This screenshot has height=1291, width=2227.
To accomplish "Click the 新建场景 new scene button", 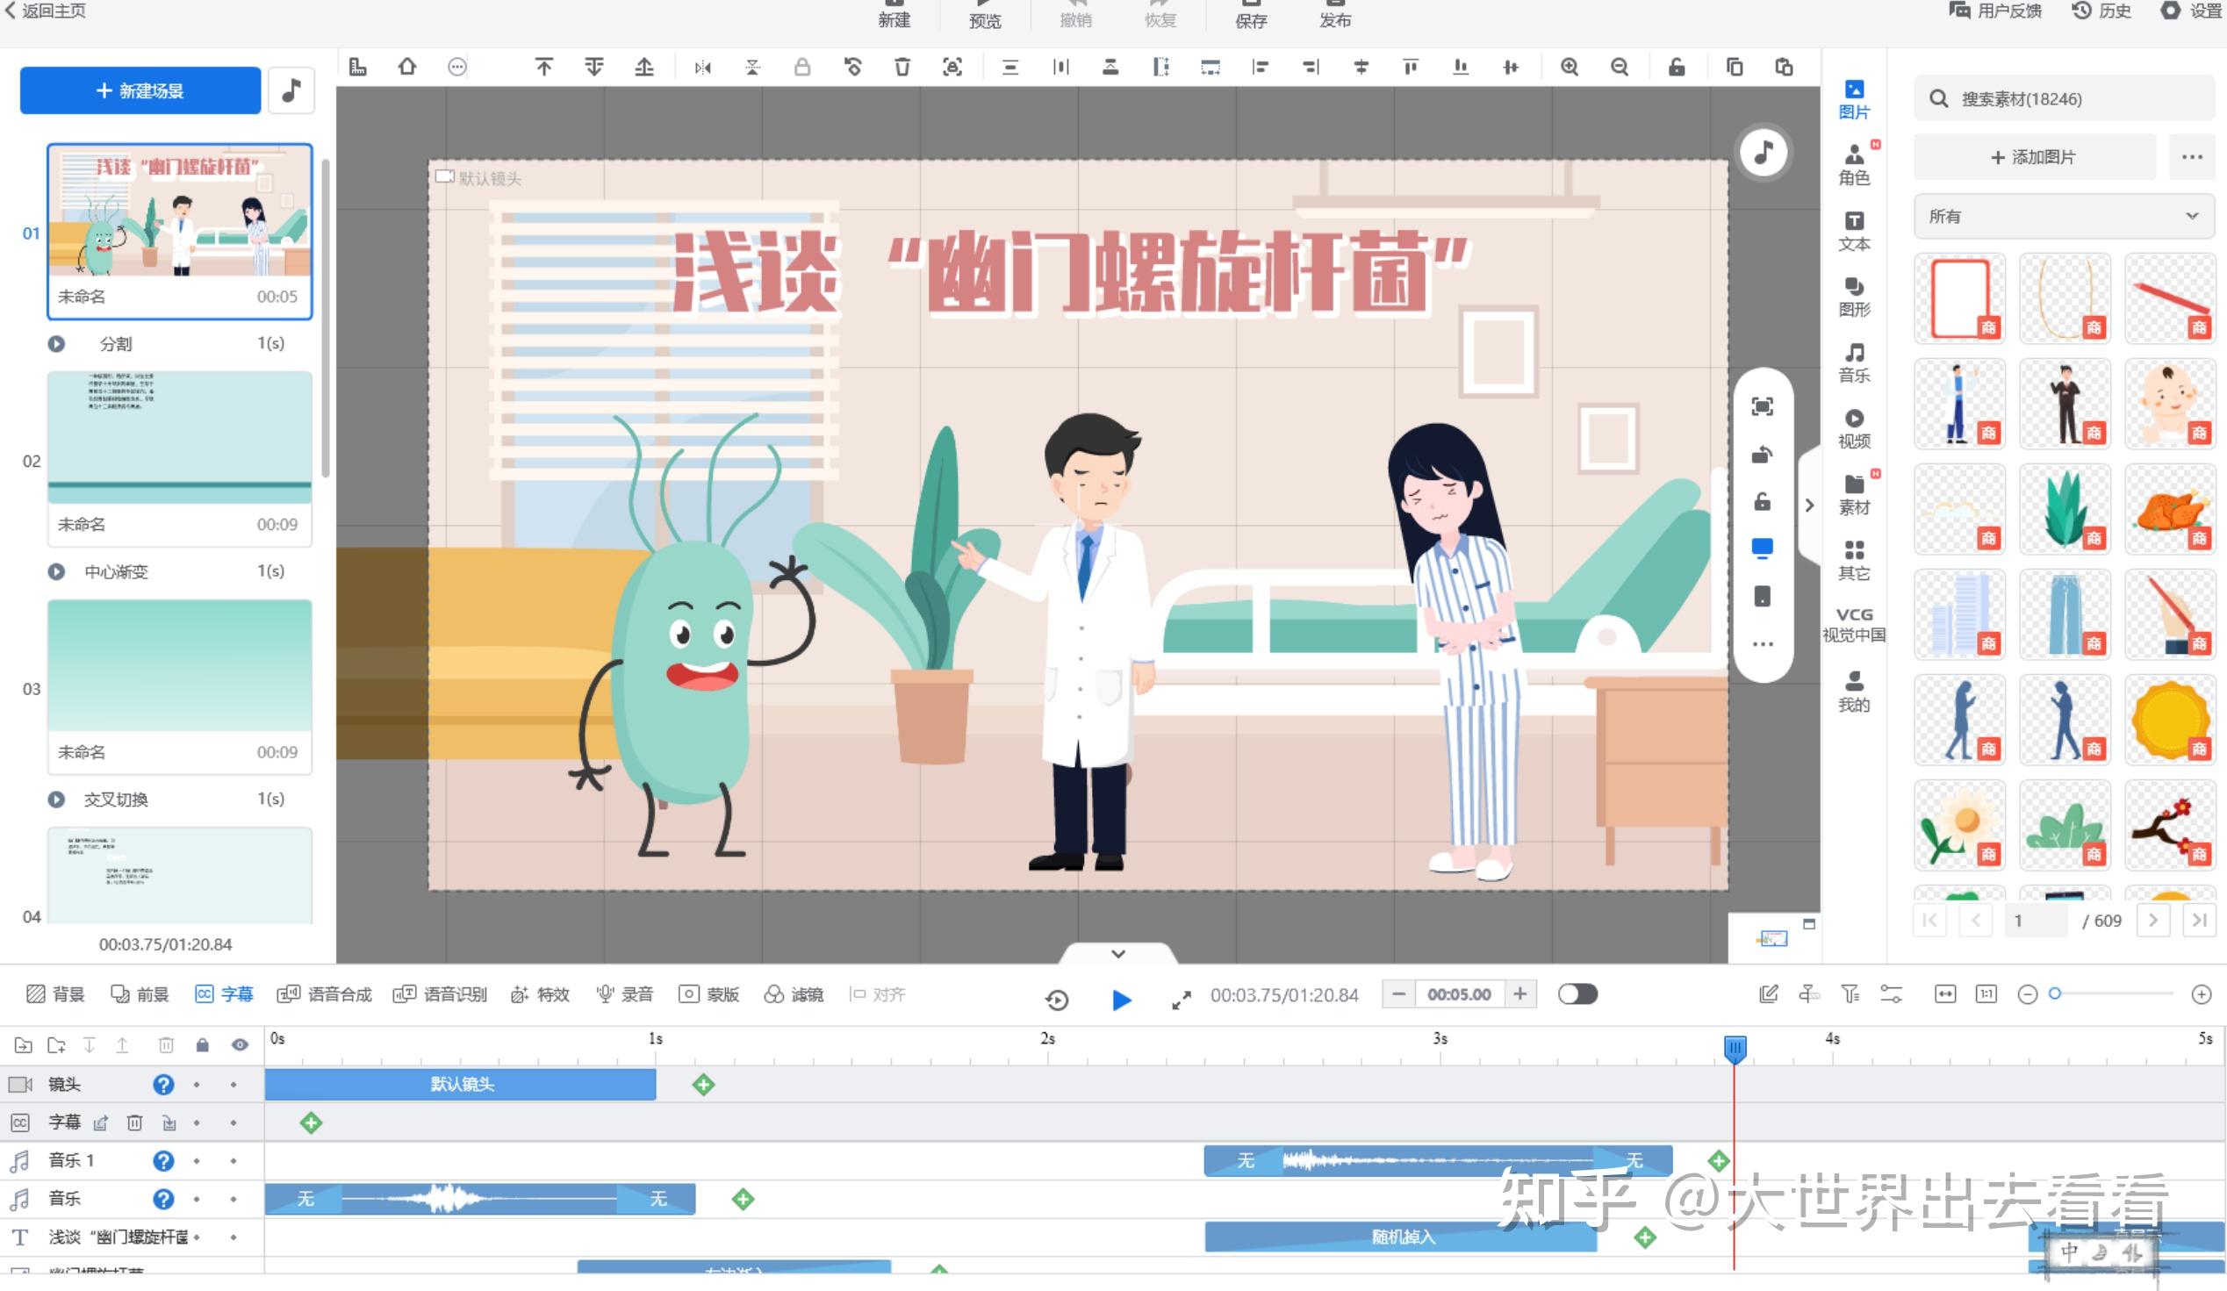I will [x=139, y=90].
